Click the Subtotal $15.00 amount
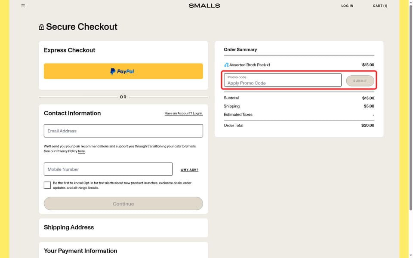Viewport: 413px width, 258px height. pyautogui.click(x=368, y=98)
